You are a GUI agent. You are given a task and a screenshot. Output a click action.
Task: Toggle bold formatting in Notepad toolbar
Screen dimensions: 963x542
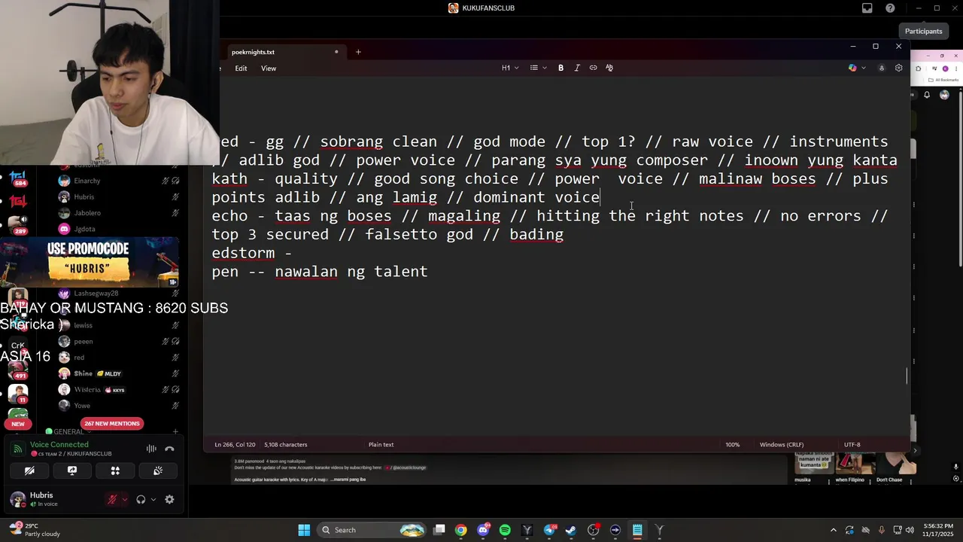pos(560,68)
